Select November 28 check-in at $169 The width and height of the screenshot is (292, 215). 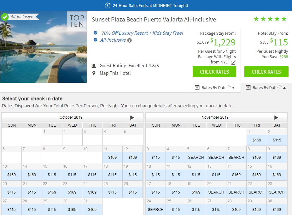click(x=236, y=210)
